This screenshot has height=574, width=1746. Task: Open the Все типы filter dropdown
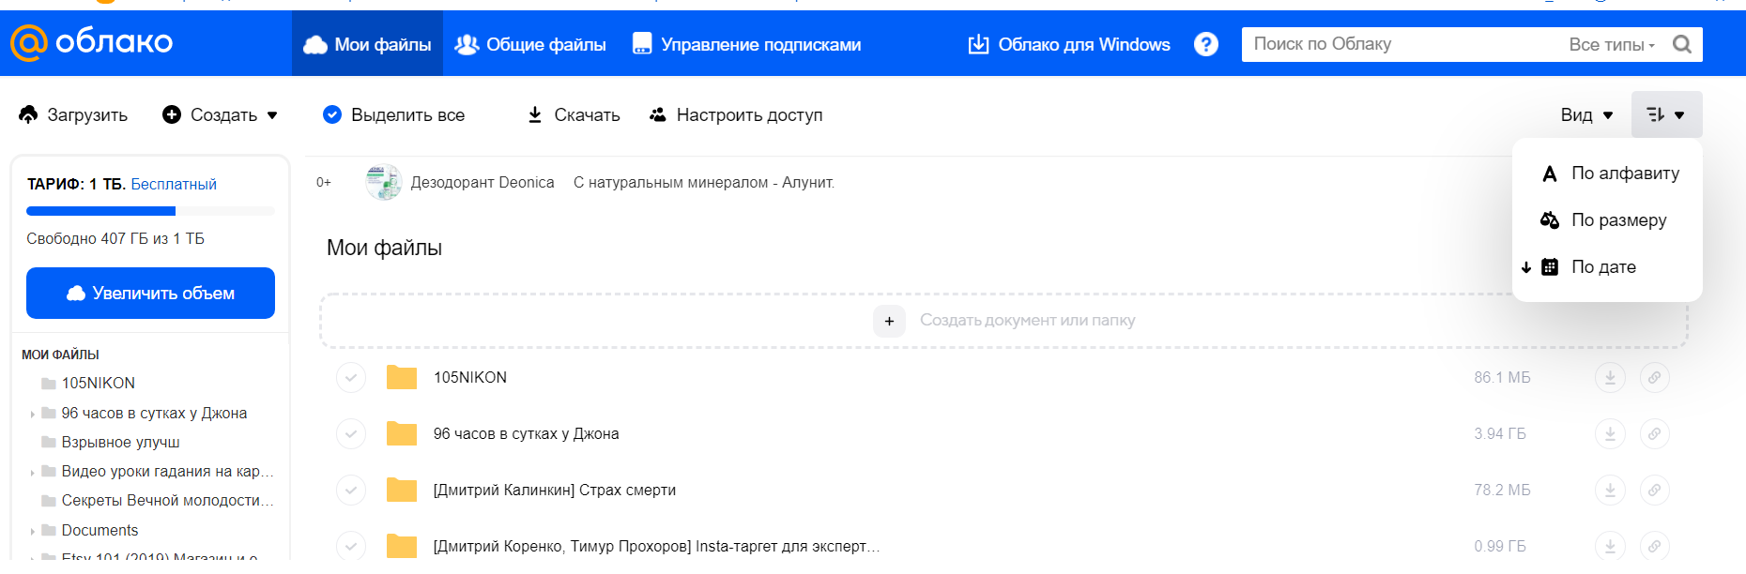(1612, 44)
